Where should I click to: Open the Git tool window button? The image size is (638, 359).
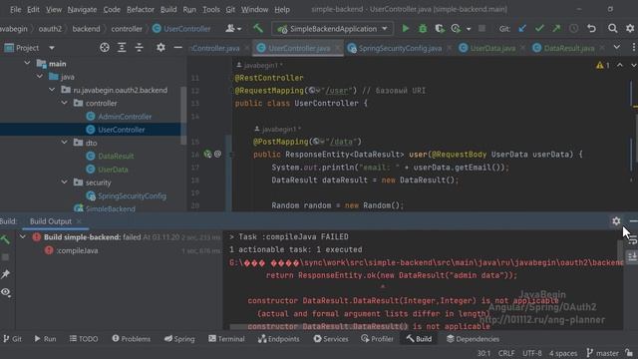point(13,339)
